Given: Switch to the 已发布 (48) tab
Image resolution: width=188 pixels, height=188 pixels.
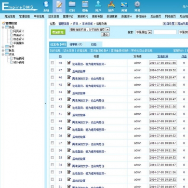Looking at the screenshot, I should click(x=58, y=44).
